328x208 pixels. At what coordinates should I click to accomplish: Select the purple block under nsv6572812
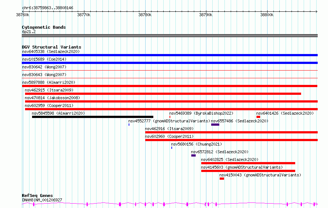[193, 156]
